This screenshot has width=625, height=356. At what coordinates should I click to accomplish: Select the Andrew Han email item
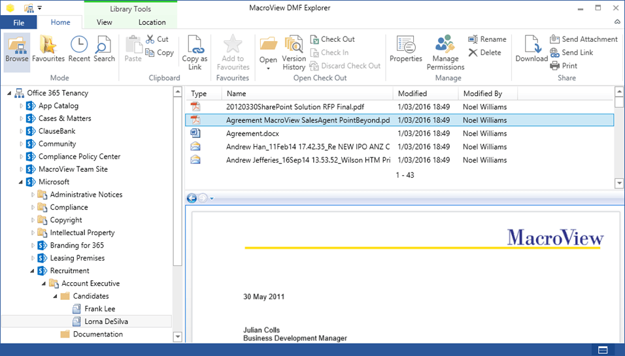[399, 146]
